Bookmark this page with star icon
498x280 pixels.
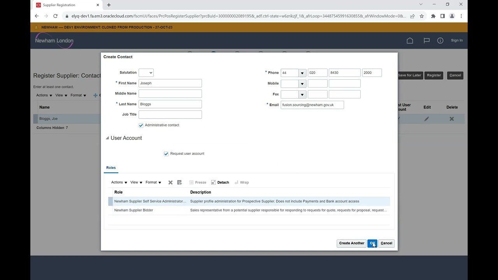coord(421,16)
